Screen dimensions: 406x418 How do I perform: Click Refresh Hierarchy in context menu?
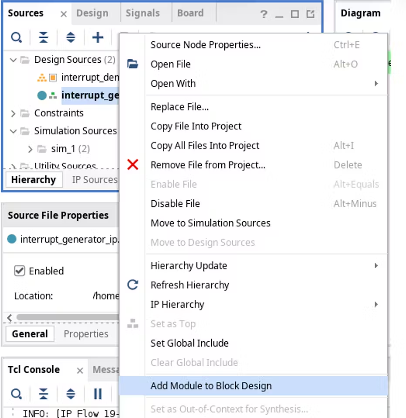(189, 285)
